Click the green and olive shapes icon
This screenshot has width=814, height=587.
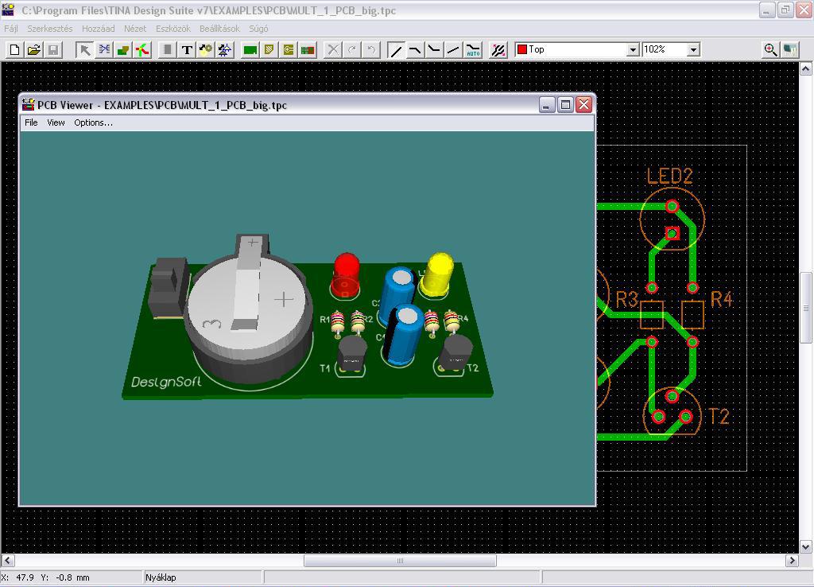(x=123, y=50)
